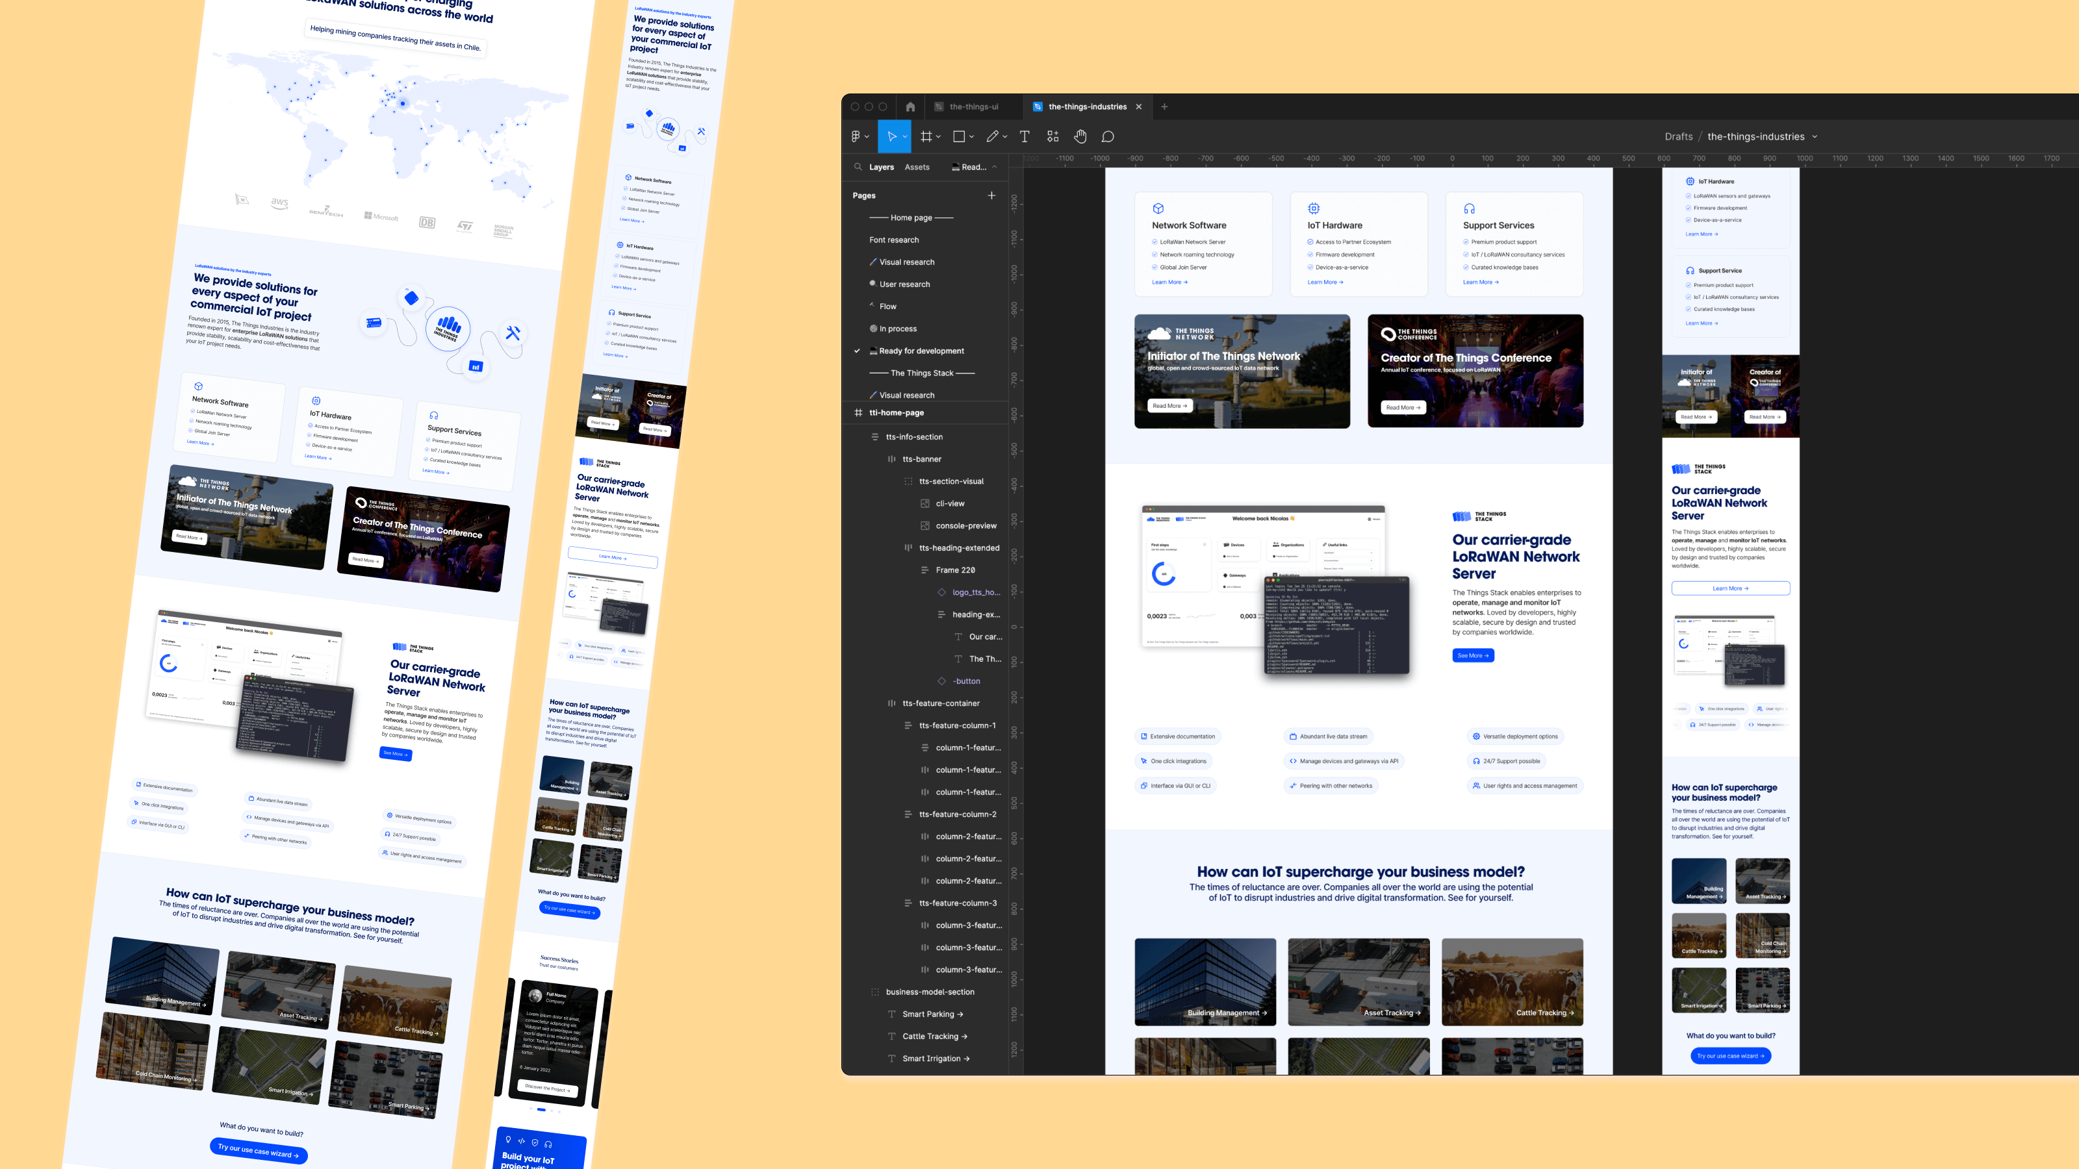
Task: Select the Comment tool
Action: [1108, 136]
